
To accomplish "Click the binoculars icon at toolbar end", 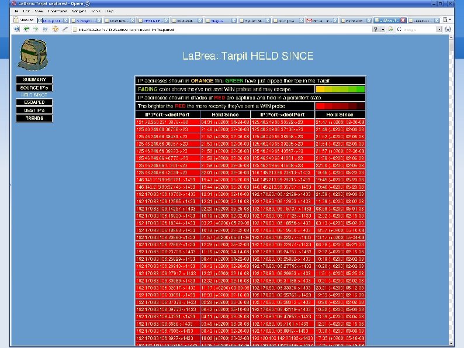I will click(x=448, y=29).
